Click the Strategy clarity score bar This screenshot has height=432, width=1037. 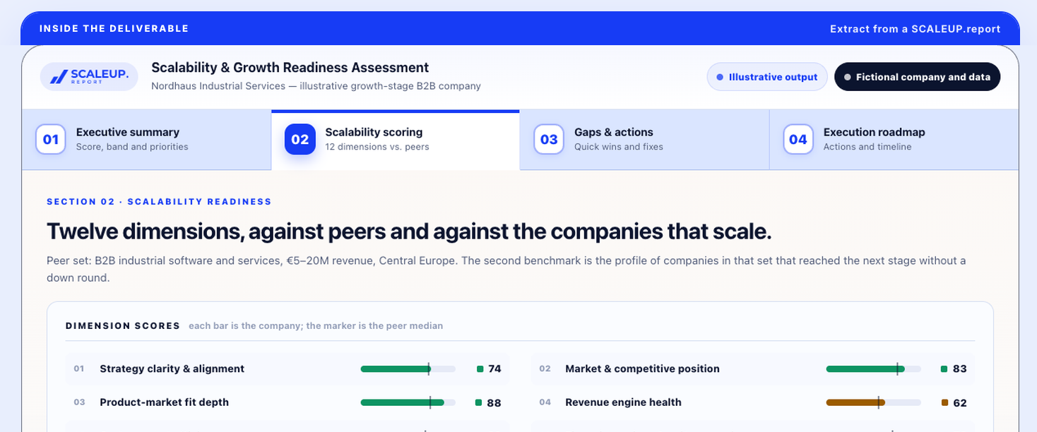pos(408,368)
